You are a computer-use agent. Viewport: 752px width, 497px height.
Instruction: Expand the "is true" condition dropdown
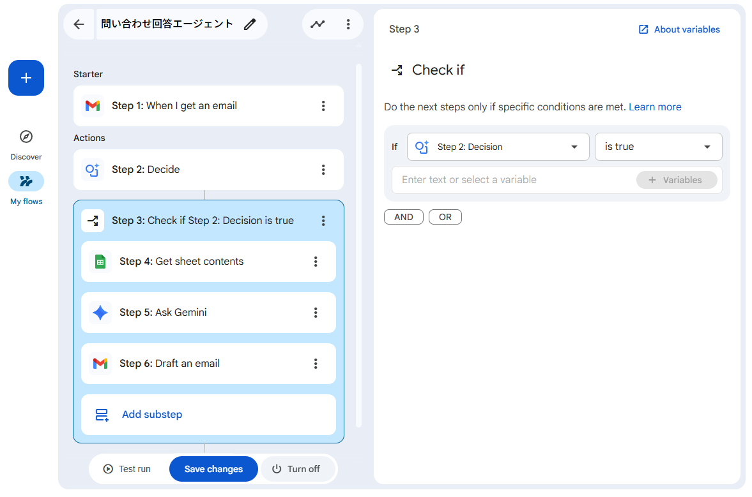(x=658, y=147)
